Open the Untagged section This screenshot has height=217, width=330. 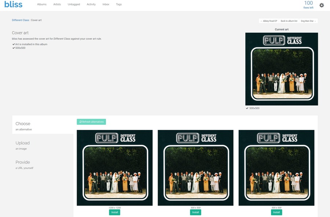[74, 4]
